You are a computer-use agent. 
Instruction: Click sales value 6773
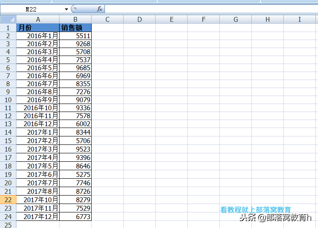76,216
